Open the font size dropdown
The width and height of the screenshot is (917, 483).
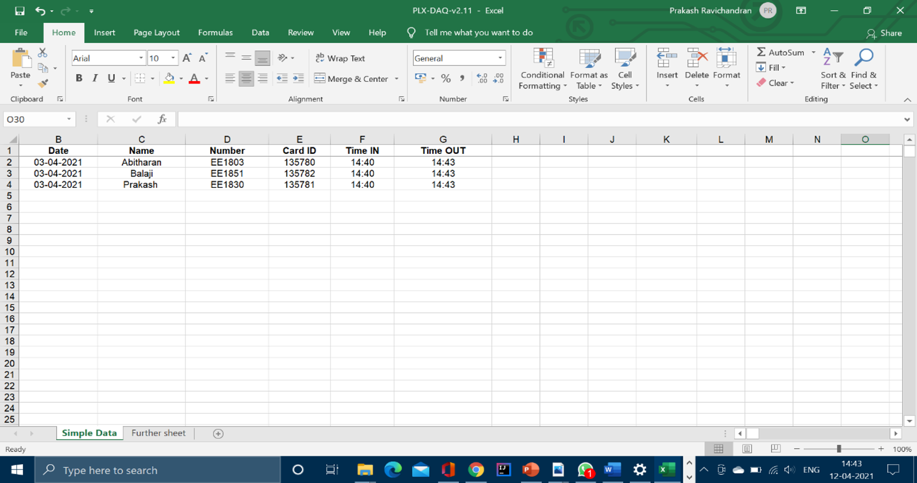tap(173, 58)
